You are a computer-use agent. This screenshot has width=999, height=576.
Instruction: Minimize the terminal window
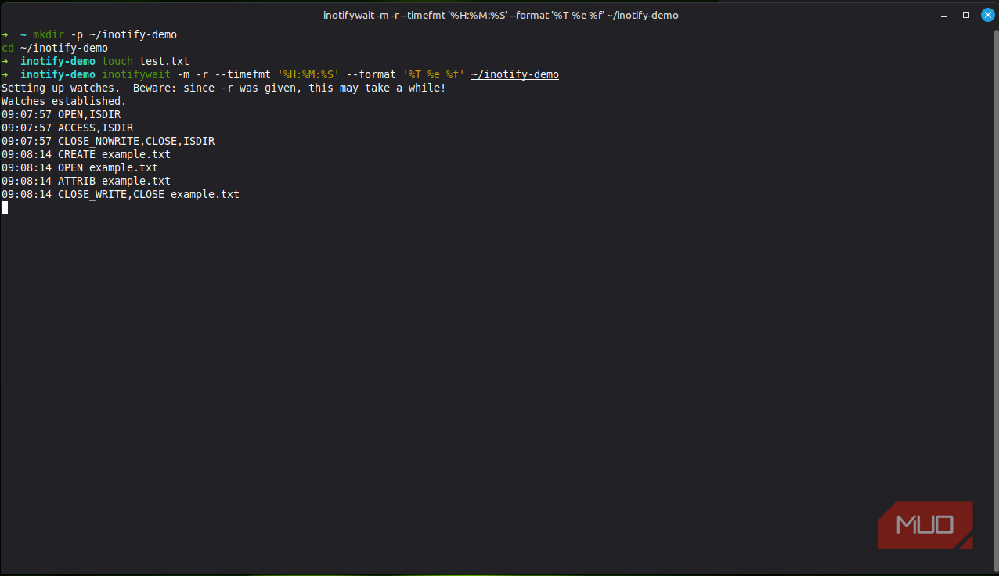point(945,15)
